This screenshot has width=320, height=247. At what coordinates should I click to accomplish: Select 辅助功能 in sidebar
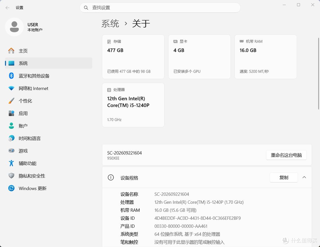[x=49, y=163]
